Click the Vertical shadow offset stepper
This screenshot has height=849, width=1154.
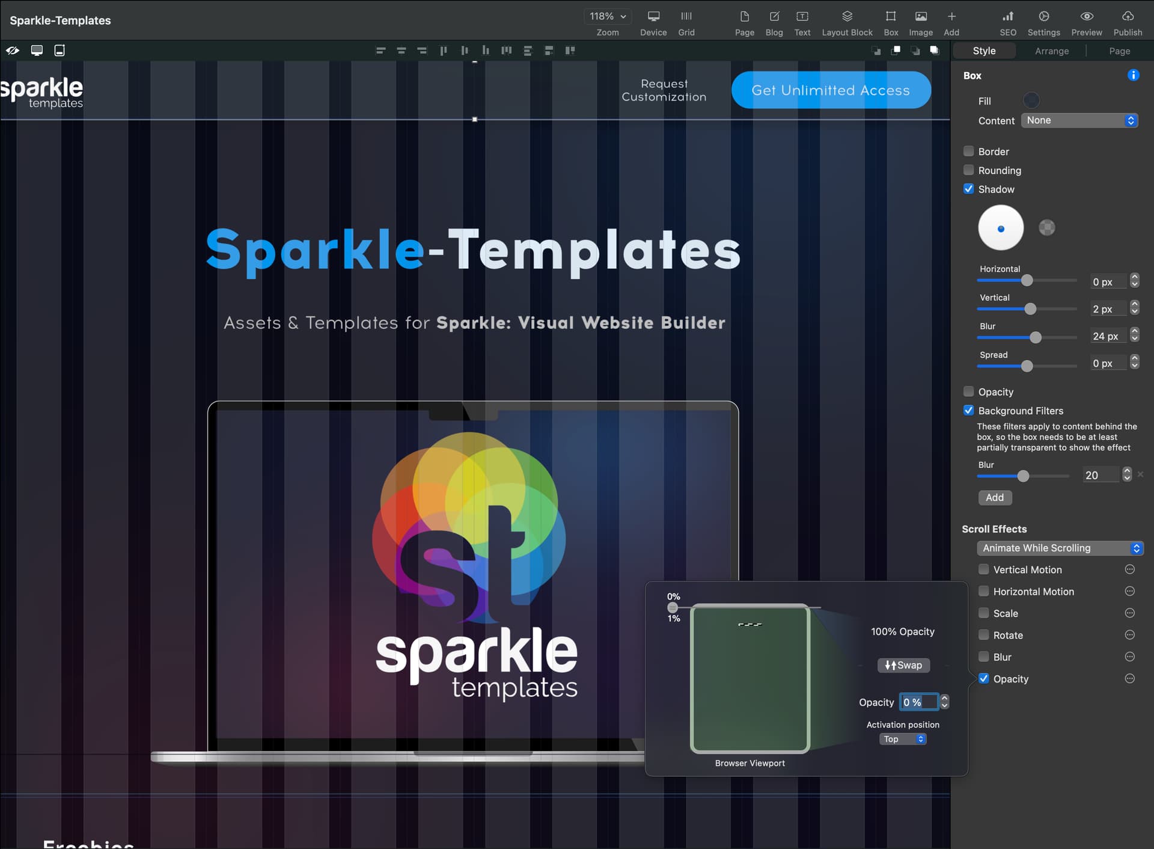pyautogui.click(x=1134, y=307)
